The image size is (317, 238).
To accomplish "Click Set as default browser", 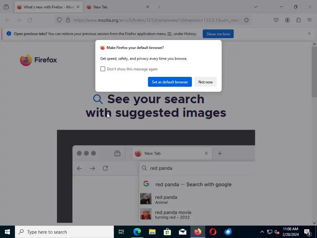I will tap(170, 82).
